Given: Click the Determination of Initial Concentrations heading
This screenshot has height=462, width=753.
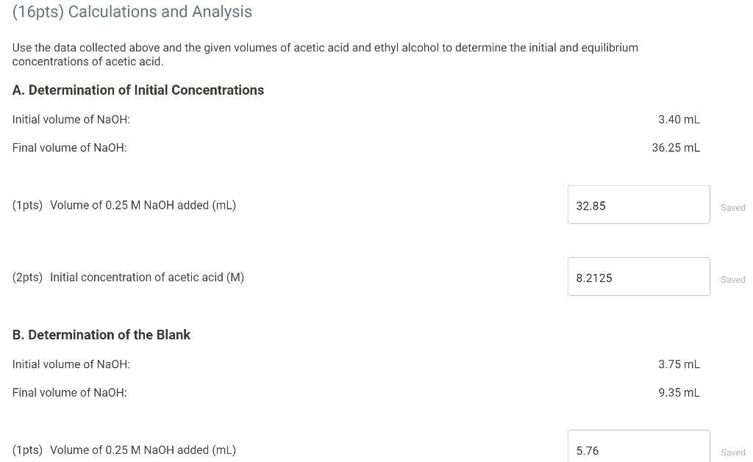Looking at the screenshot, I should 138,90.
